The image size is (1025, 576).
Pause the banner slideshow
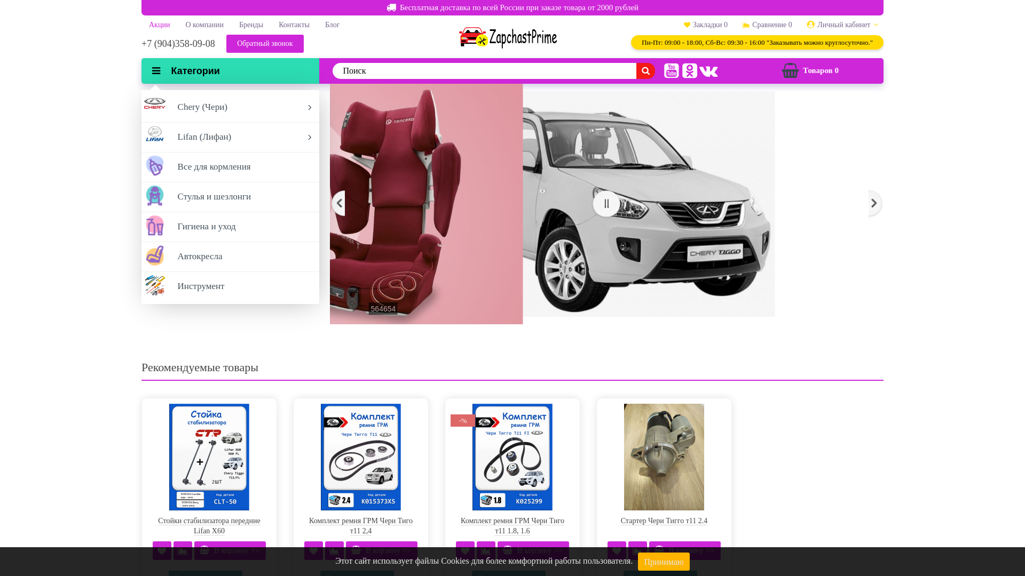606,204
